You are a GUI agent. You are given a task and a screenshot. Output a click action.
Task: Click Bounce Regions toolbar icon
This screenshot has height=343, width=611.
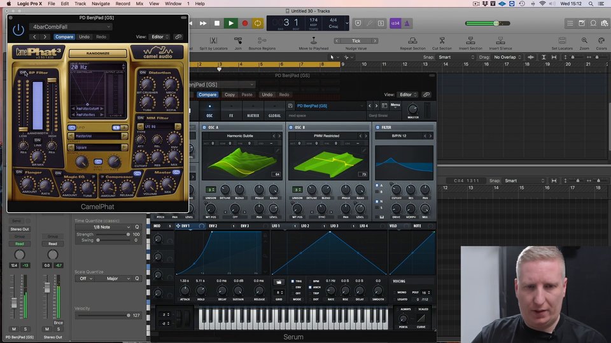pyautogui.click(x=262, y=41)
